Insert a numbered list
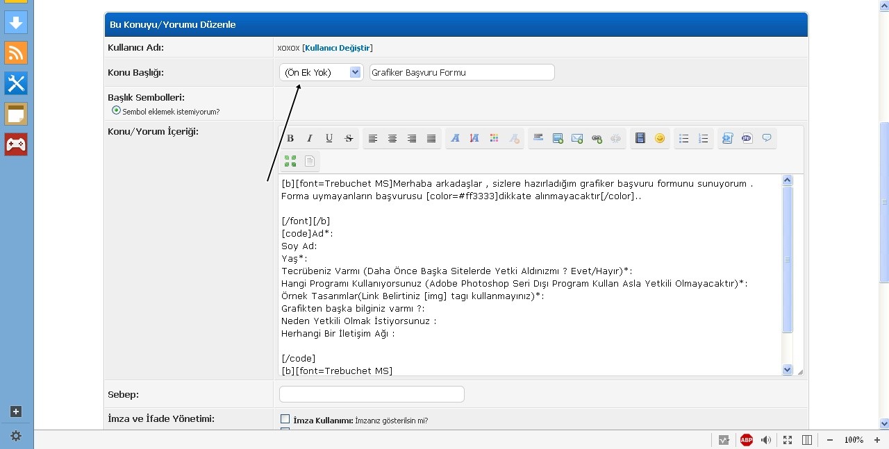The image size is (889, 449). tap(704, 139)
